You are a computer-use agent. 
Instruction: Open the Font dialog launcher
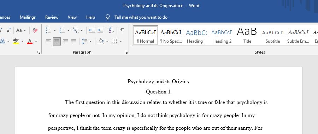pos(39,52)
